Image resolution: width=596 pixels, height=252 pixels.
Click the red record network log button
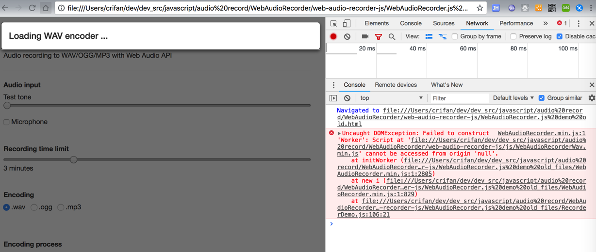pos(333,37)
